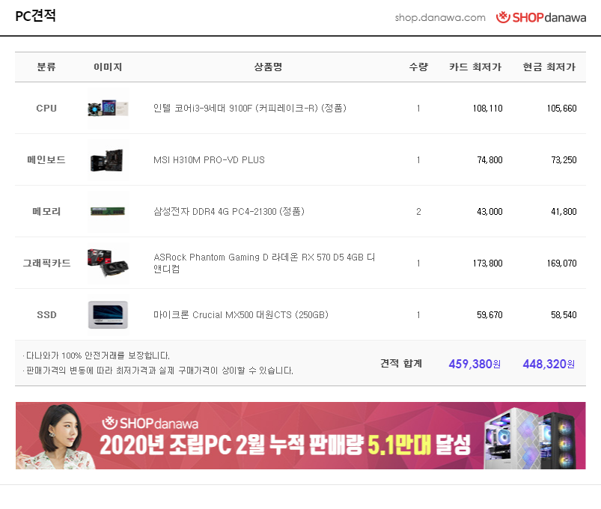Screen dimensions: 601x509
Task: Click the 카드 최저가 column header
Action: tap(475, 67)
